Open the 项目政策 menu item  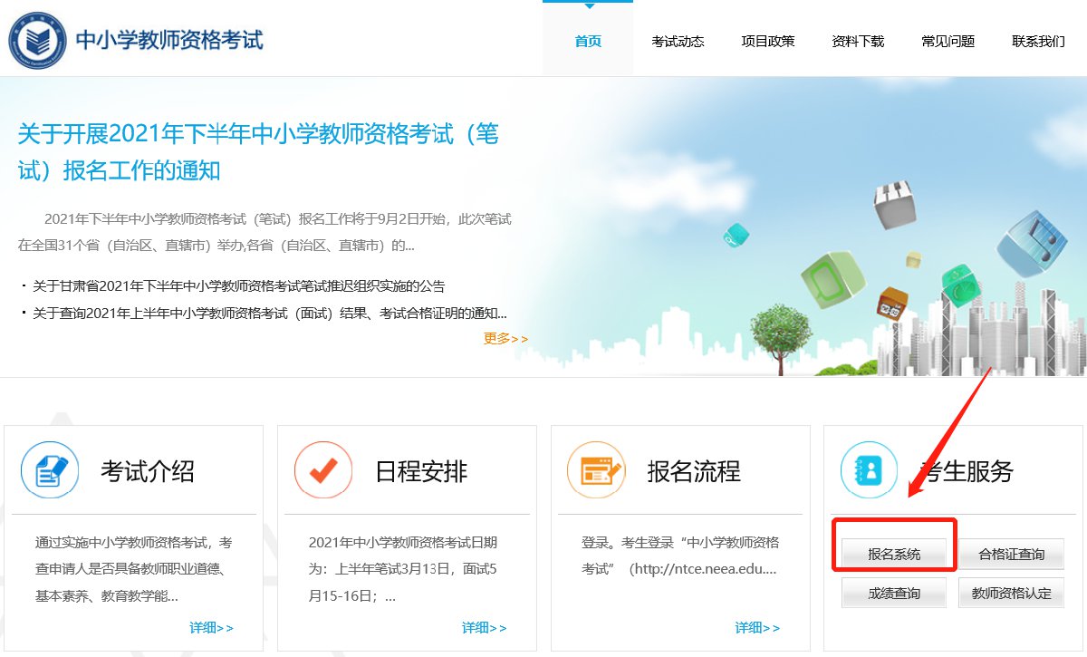tap(767, 42)
